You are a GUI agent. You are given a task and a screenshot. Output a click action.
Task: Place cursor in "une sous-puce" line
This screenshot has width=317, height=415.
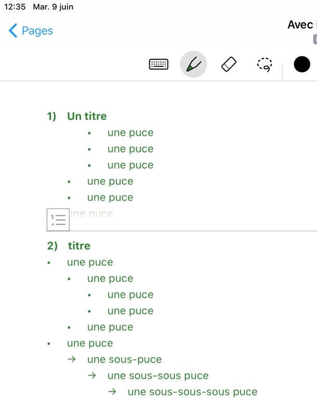pyautogui.click(x=125, y=359)
